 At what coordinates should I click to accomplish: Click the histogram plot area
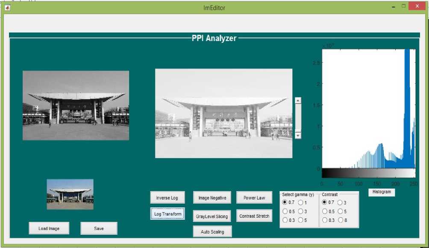(368, 109)
